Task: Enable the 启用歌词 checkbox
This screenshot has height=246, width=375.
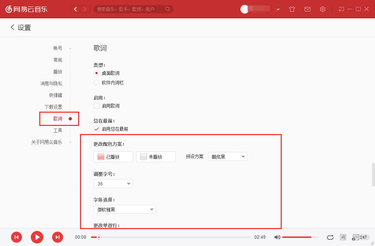Action: tap(97, 105)
